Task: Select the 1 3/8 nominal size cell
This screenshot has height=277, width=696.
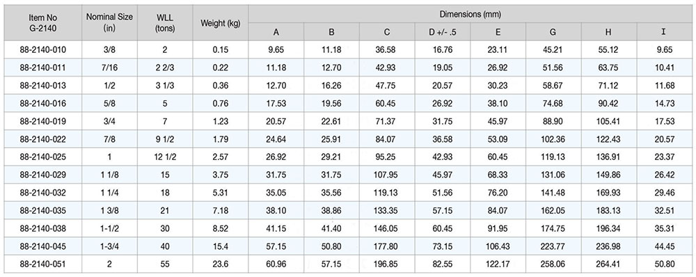Action: point(110,210)
